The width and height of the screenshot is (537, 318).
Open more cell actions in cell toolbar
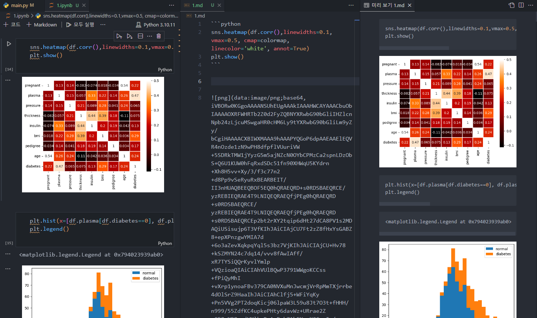[x=150, y=36]
